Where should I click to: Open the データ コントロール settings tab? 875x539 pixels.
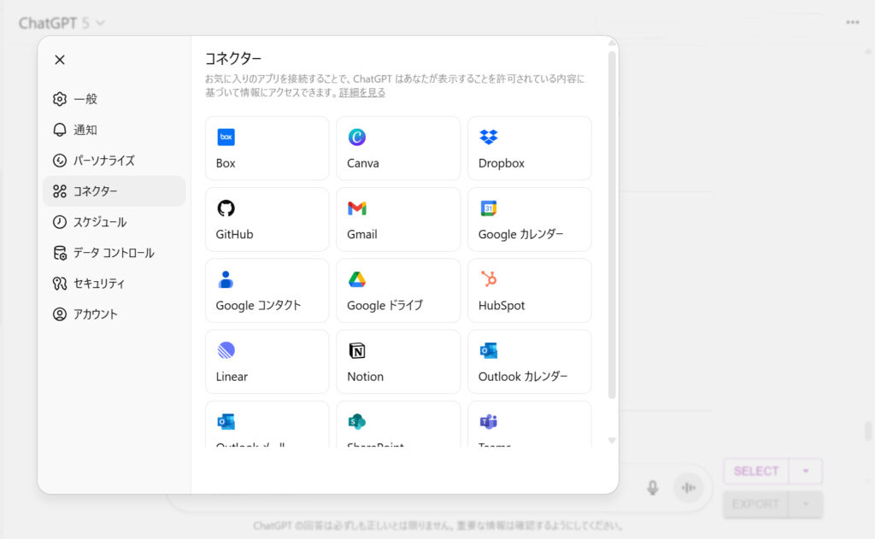(115, 253)
